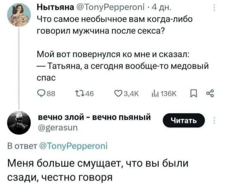
Task: Bookmark the tweet by Нытьяна
Action: [192, 94]
